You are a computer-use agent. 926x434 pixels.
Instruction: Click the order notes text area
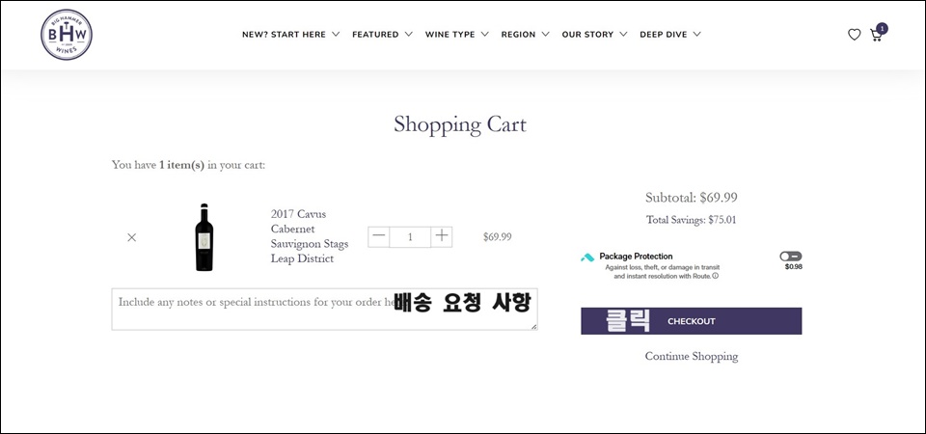pyautogui.click(x=324, y=310)
